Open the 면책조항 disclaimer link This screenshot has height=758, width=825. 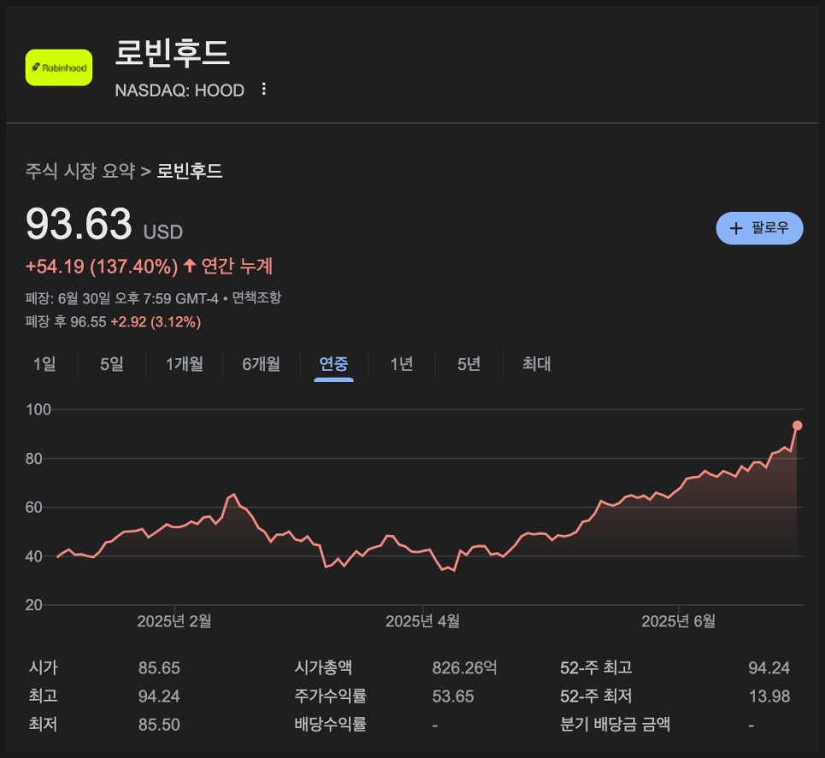click(x=257, y=298)
